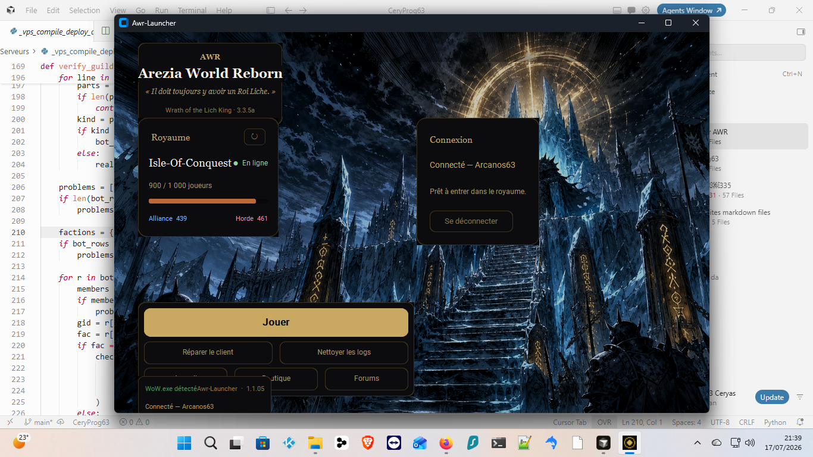
Task: Click the Awr-Launcher taskbar icon
Action: point(629,443)
